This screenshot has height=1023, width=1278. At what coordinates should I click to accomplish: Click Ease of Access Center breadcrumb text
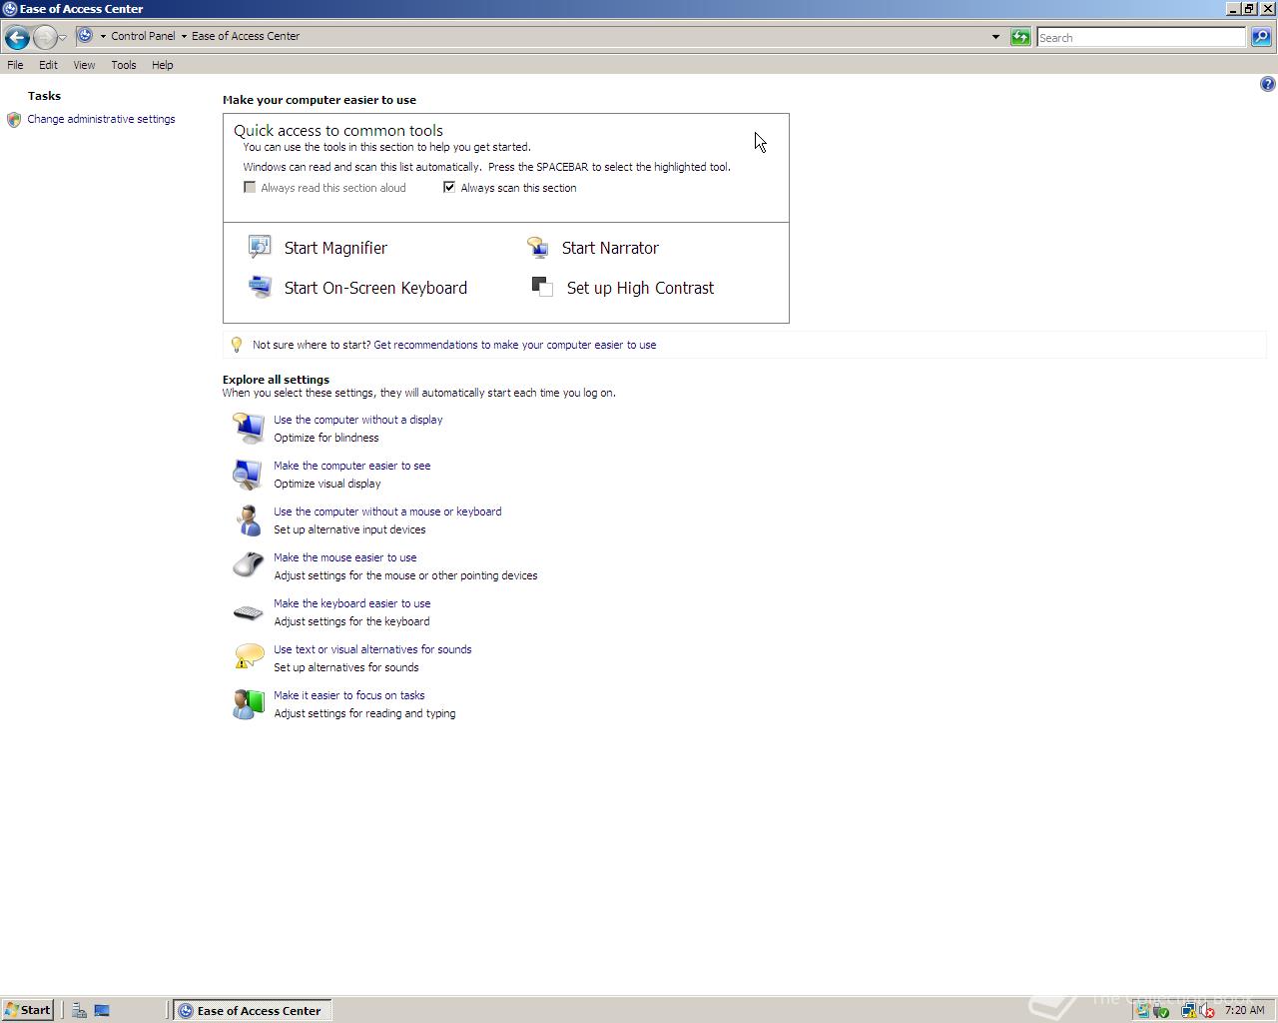[x=246, y=36]
